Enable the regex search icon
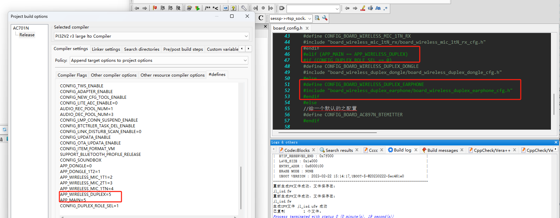560x218 pixels. [x=386, y=8]
